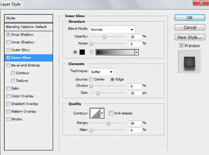Select the solid color glow radio button
Viewport: 209px width, 155px height.
click(x=75, y=52)
